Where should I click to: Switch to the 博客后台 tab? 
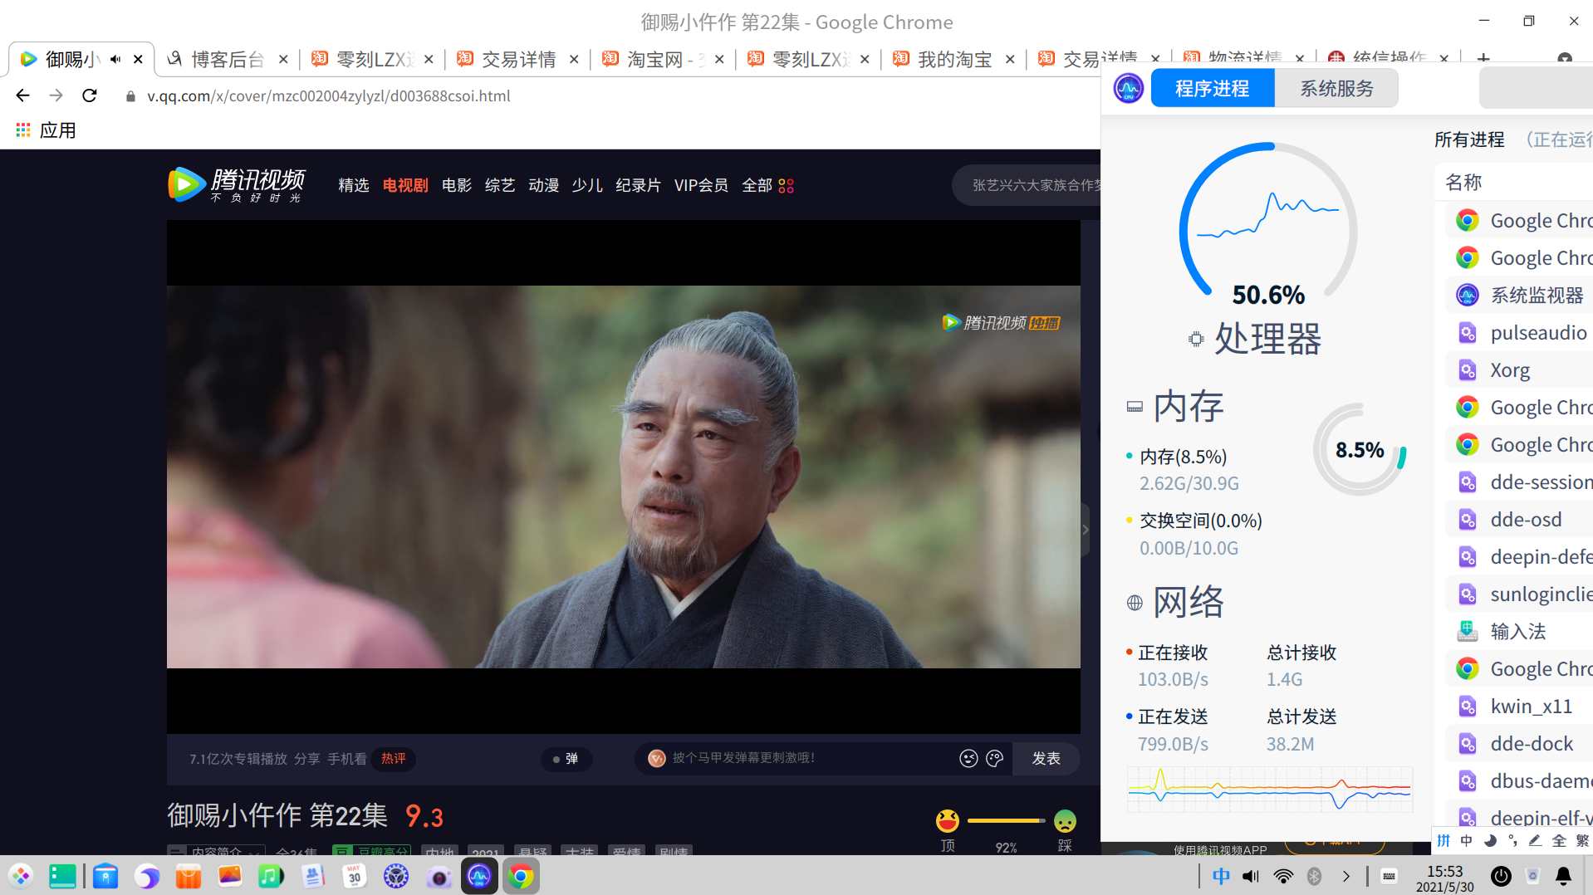tap(218, 59)
